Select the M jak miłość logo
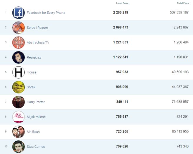Screen dimensions: 193x154 (x=18, y=117)
